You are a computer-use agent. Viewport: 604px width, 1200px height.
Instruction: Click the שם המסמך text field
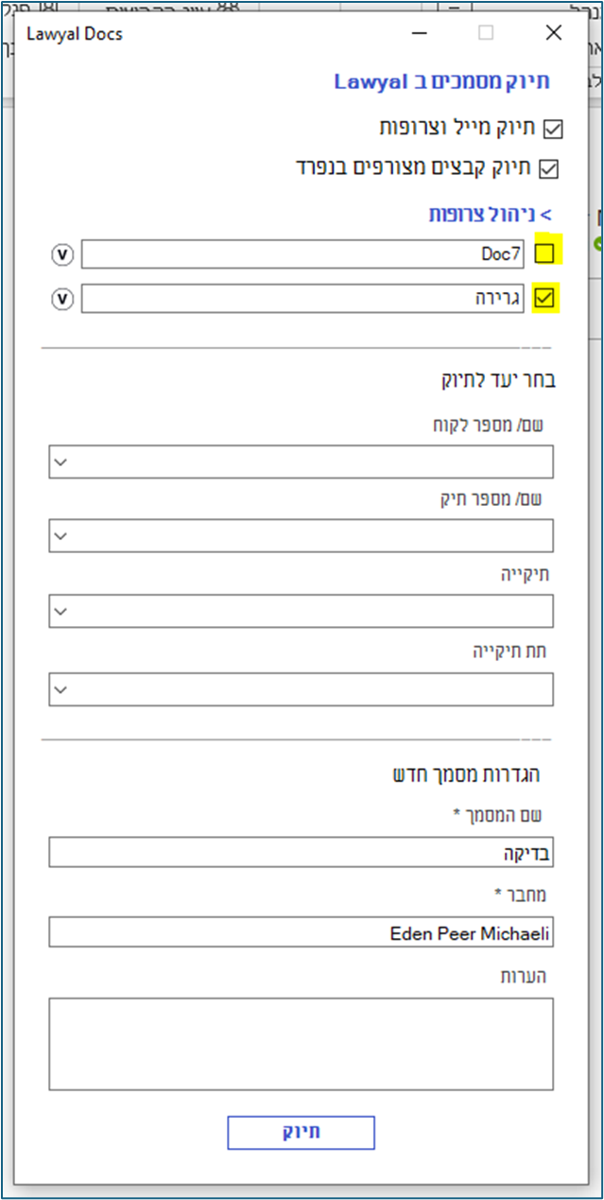pyautogui.click(x=301, y=852)
